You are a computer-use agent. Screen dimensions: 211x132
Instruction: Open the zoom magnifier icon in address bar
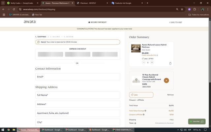[x=177, y=9]
